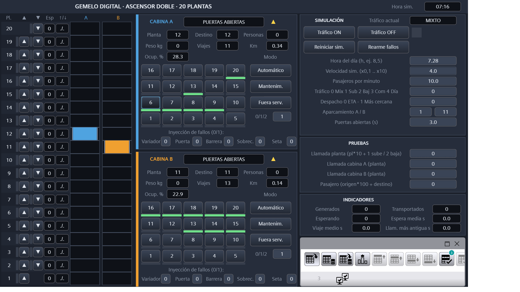This screenshot has width=520, height=292.
Task: Set Cabina B to Mantenim. mode
Action: tap(270, 224)
